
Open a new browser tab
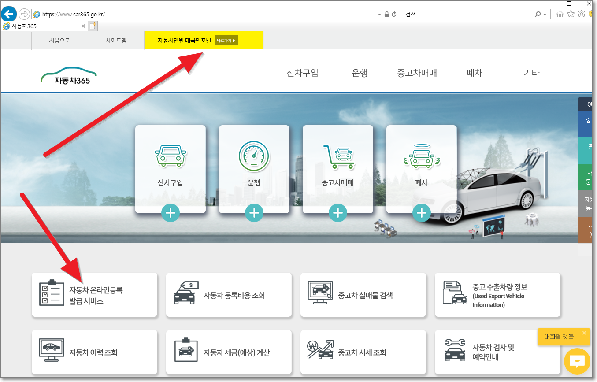[93, 26]
